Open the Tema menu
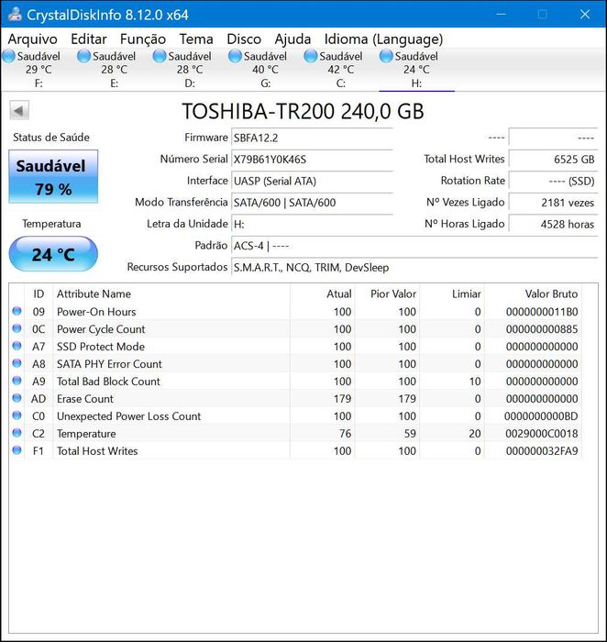 196,39
